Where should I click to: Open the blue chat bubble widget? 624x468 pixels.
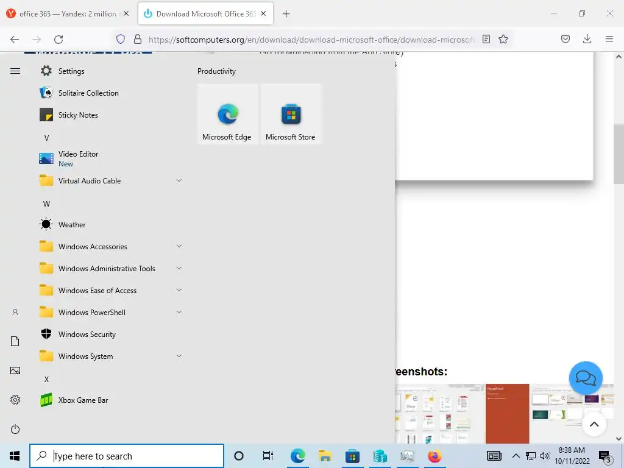(x=586, y=378)
